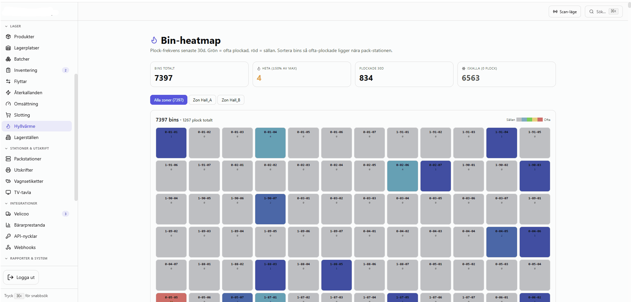Image resolution: width=631 pixels, height=302 pixels.
Task: Expand the RAPPORTER & SYSTEM section
Action: [26, 258]
